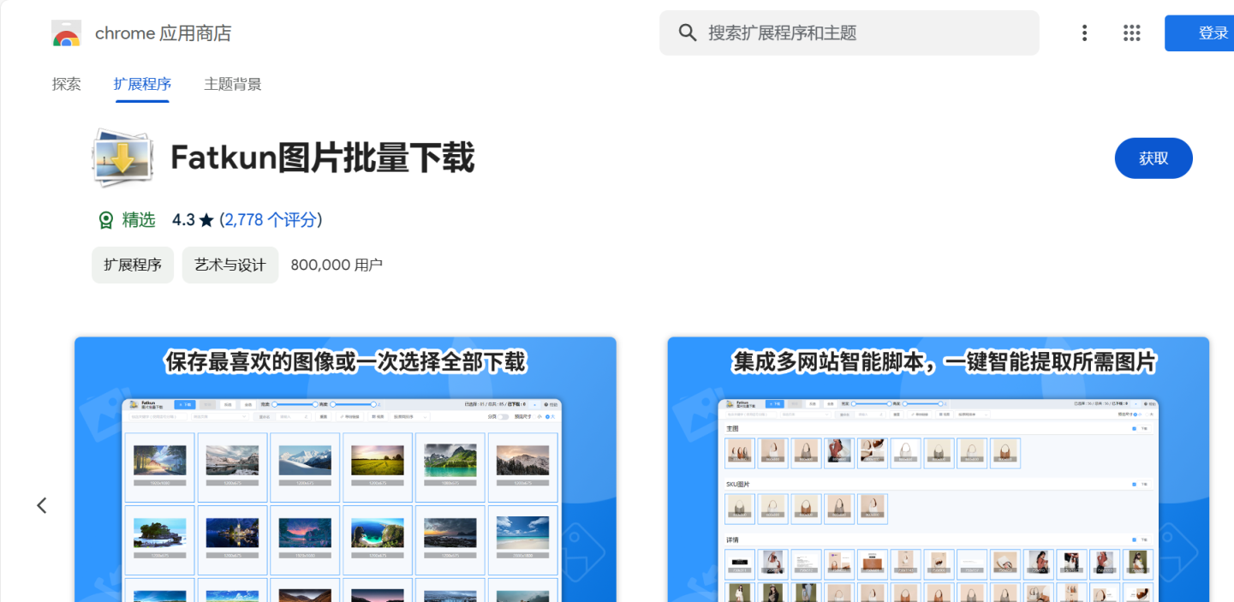
Task: Click the 扩展程序 category chip
Action: [x=133, y=265]
